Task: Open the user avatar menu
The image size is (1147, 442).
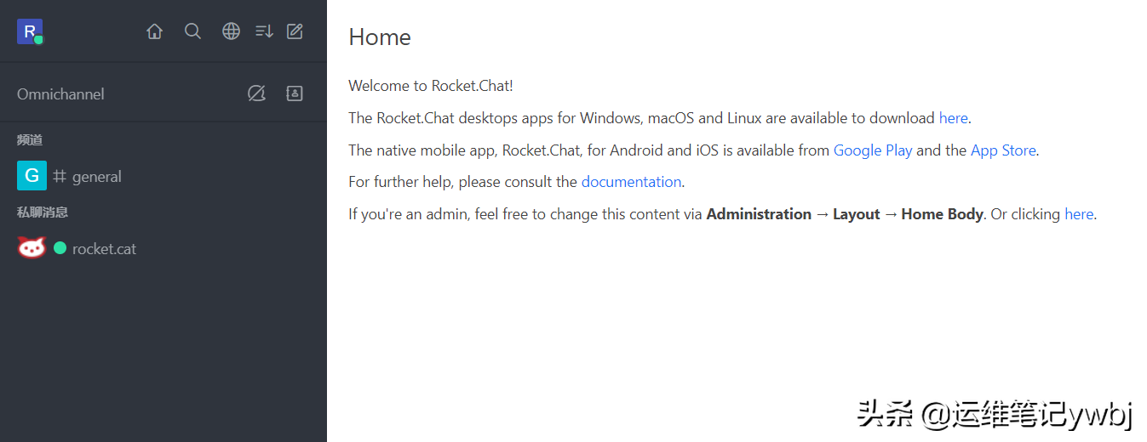Action: point(29,31)
